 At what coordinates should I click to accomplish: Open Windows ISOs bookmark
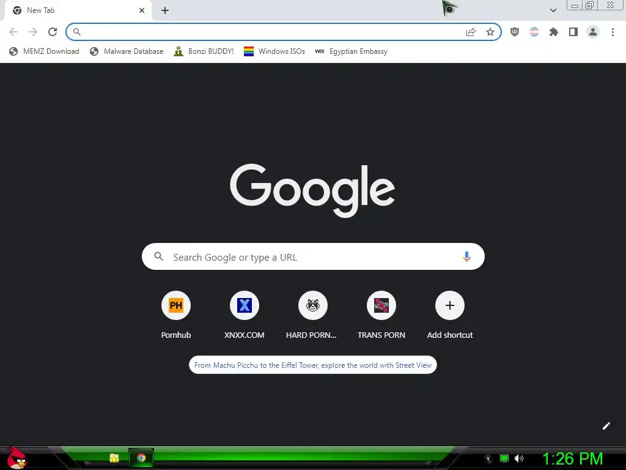(274, 51)
